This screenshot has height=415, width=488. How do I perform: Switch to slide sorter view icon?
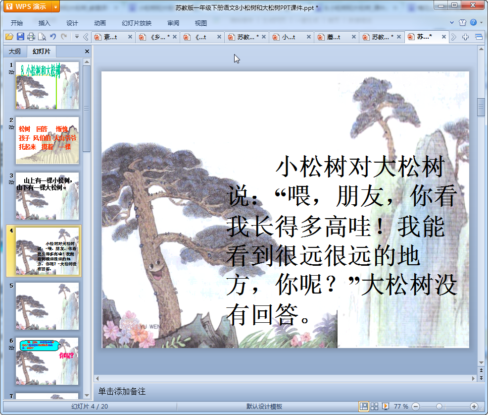pos(374,406)
